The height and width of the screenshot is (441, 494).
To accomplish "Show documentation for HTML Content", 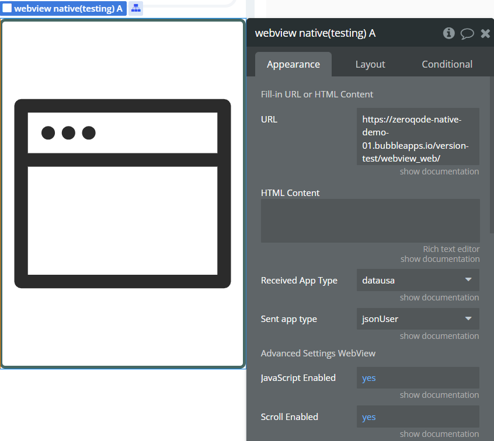I will coord(440,259).
